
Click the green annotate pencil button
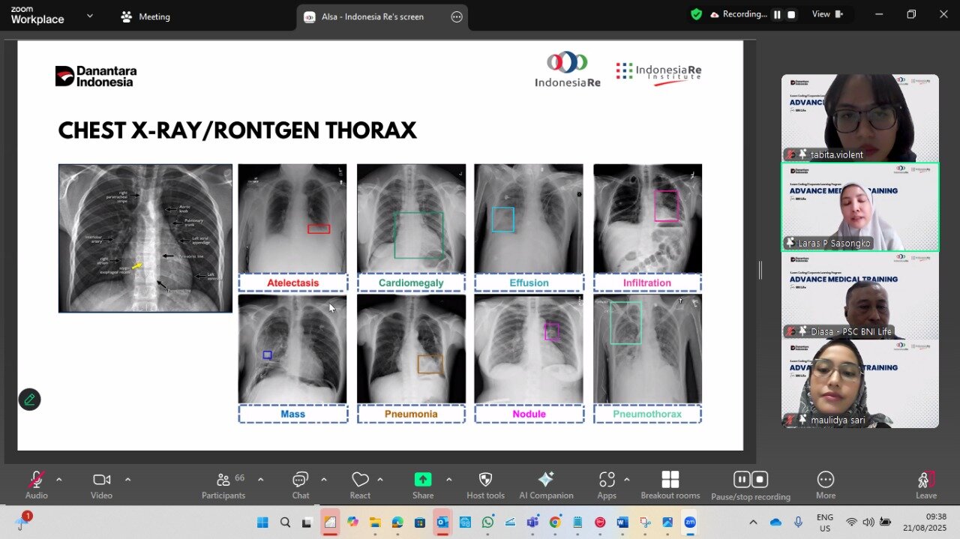click(x=29, y=400)
